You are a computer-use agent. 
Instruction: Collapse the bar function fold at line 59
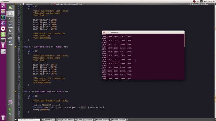(22, 47)
